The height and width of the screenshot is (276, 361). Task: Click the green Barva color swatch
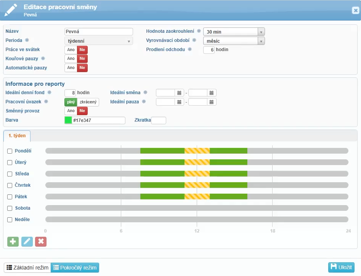68,120
